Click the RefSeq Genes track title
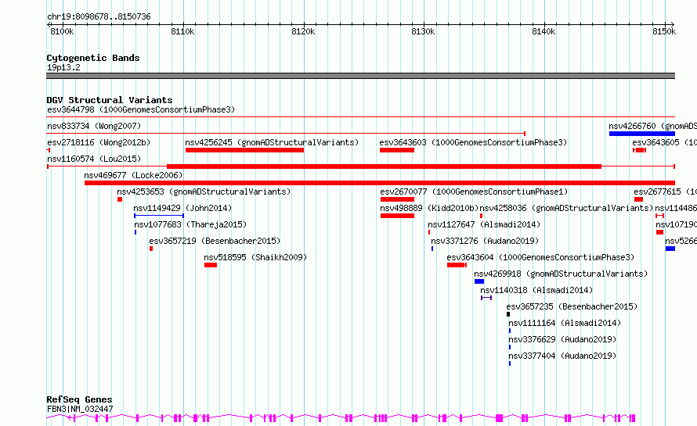 (79, 399)
